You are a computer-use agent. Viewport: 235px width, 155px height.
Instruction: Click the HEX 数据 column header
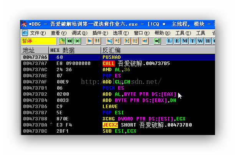74,50
